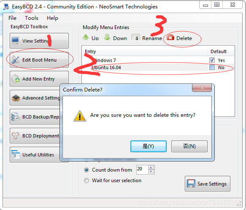Click the monitor icon on View Settings
Viewport: 246px width, 210px height.
15,41
